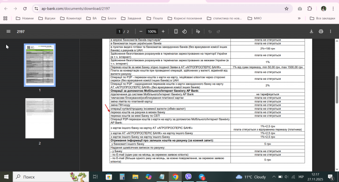Screen dimensions: 339x182
Task: Select the page 2 thumbnail
Action: [40, 118]
